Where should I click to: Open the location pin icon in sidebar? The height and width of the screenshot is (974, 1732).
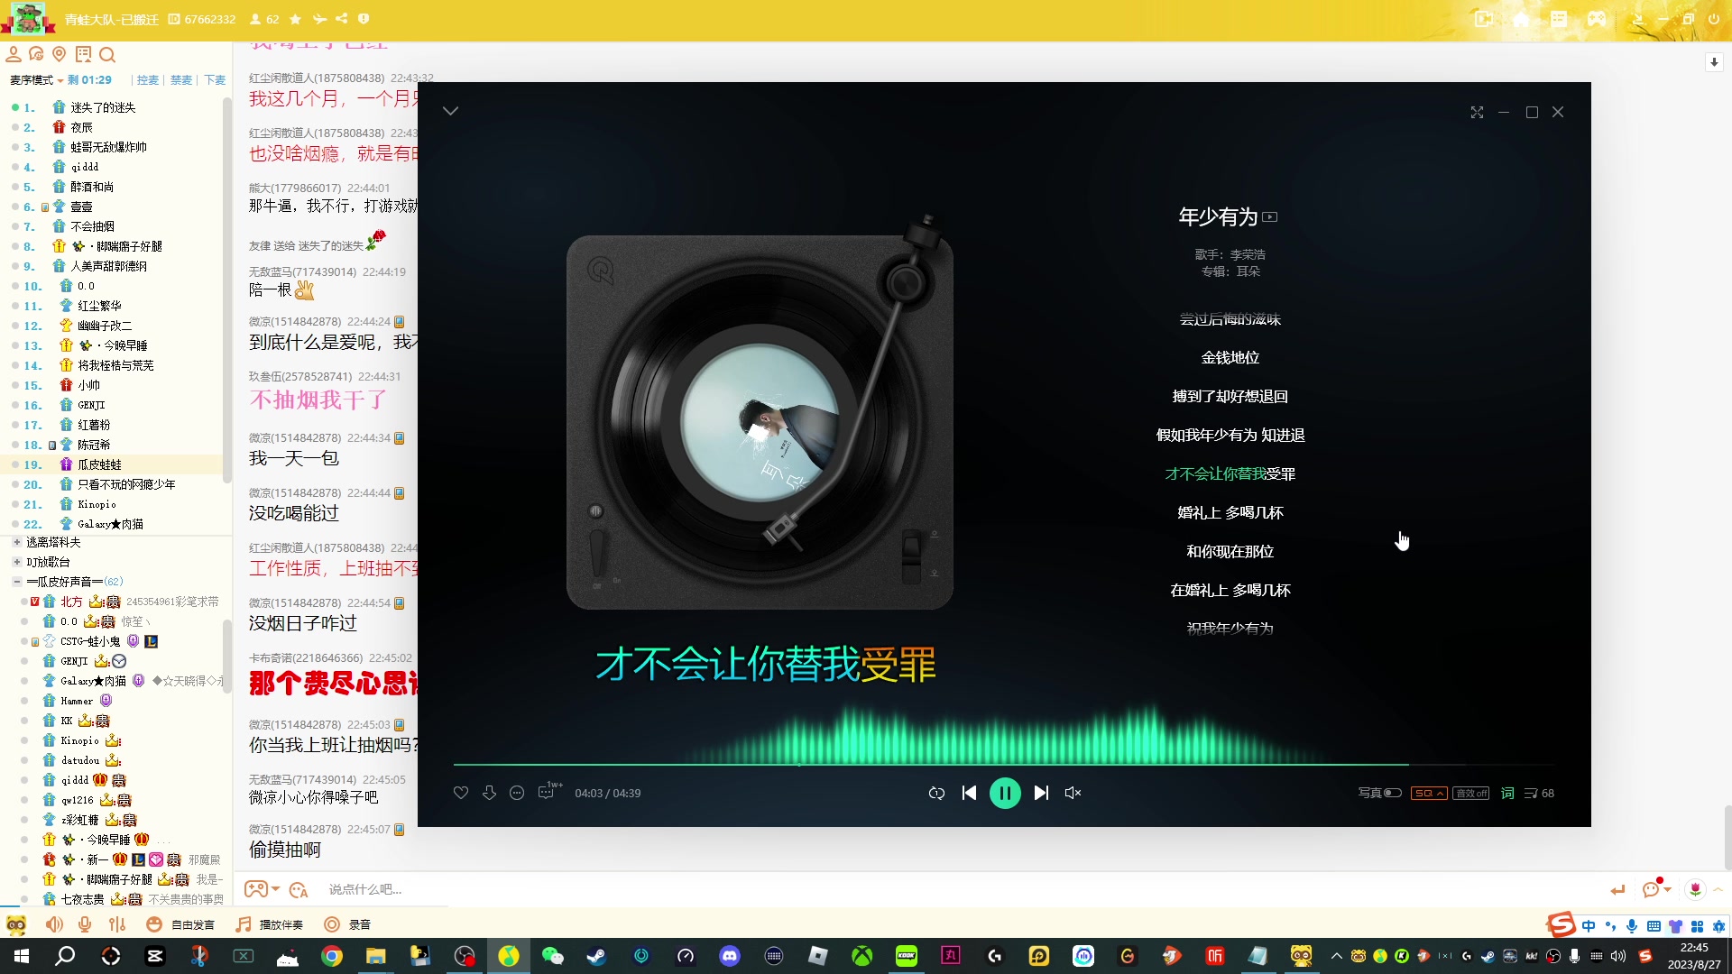[x=60, y=54]
